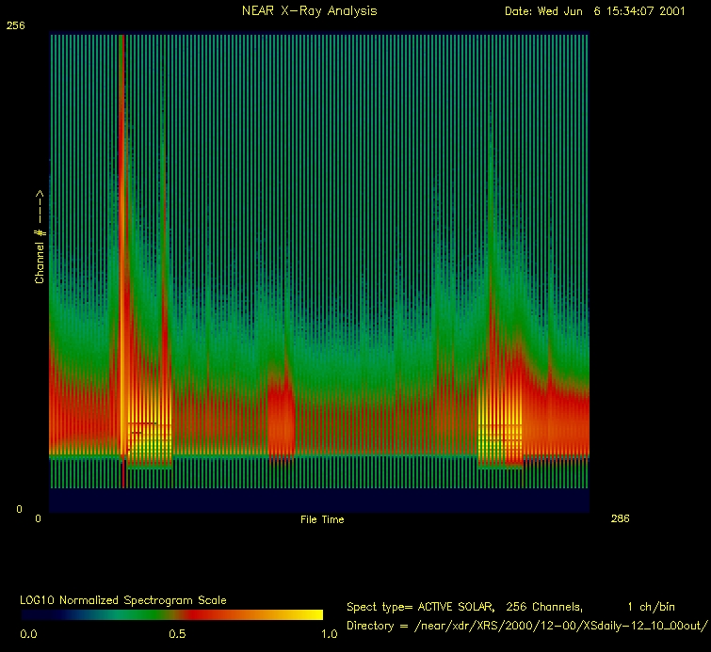Pick the green section of the color scale

coord(122,614)
